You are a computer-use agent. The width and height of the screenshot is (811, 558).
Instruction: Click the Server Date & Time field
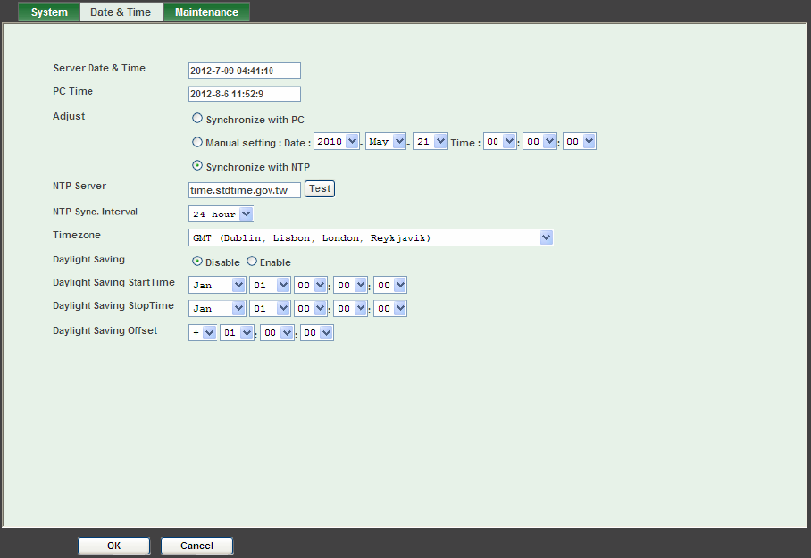[245, 71]
